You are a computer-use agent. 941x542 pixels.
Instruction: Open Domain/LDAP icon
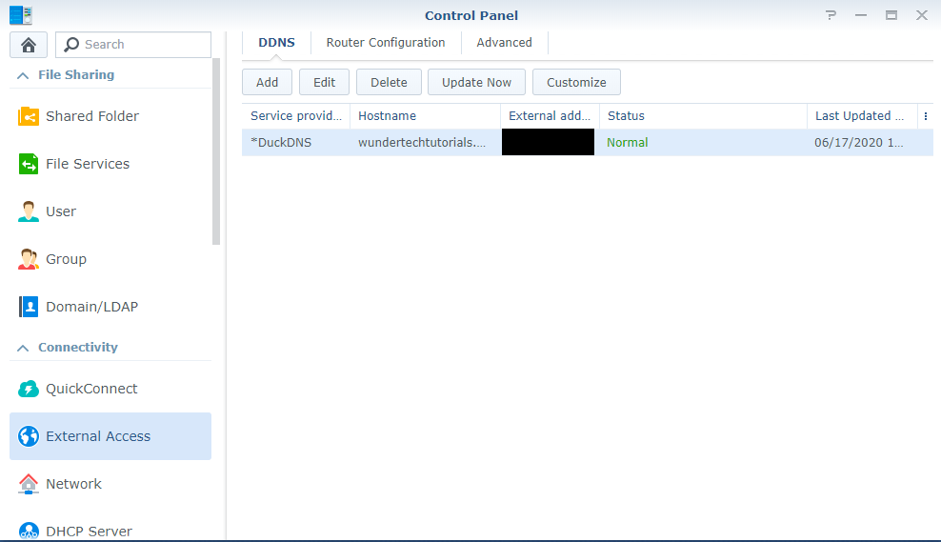click(29, 307)
